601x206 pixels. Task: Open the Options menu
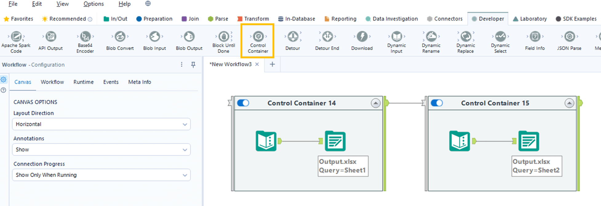pos(94,4)
